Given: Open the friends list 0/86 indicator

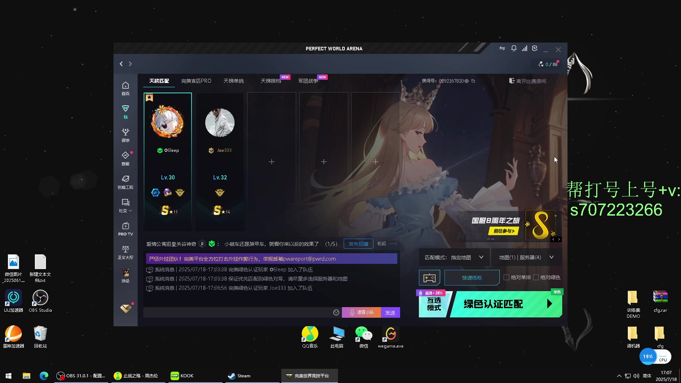Looking at the screenshot, I should 549,64.
